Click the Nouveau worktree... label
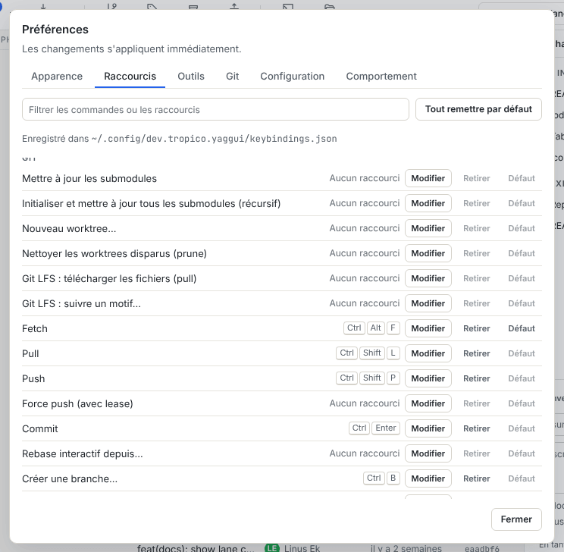The height and width of the screenshot is (552, 564). click(69, 228)
